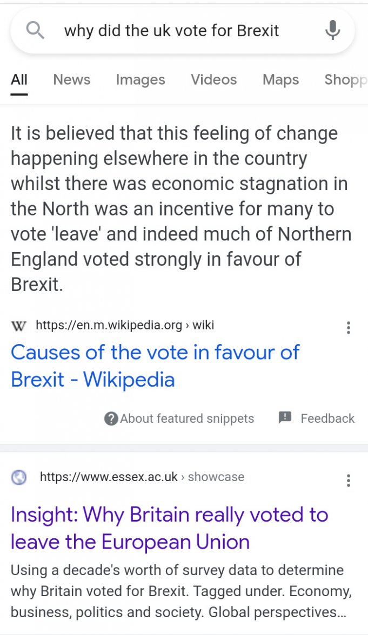368x635 pixels.
Task: Click the en.m.wikipedia.org breadcrumb URL
Action: click(x=124, y=326)
